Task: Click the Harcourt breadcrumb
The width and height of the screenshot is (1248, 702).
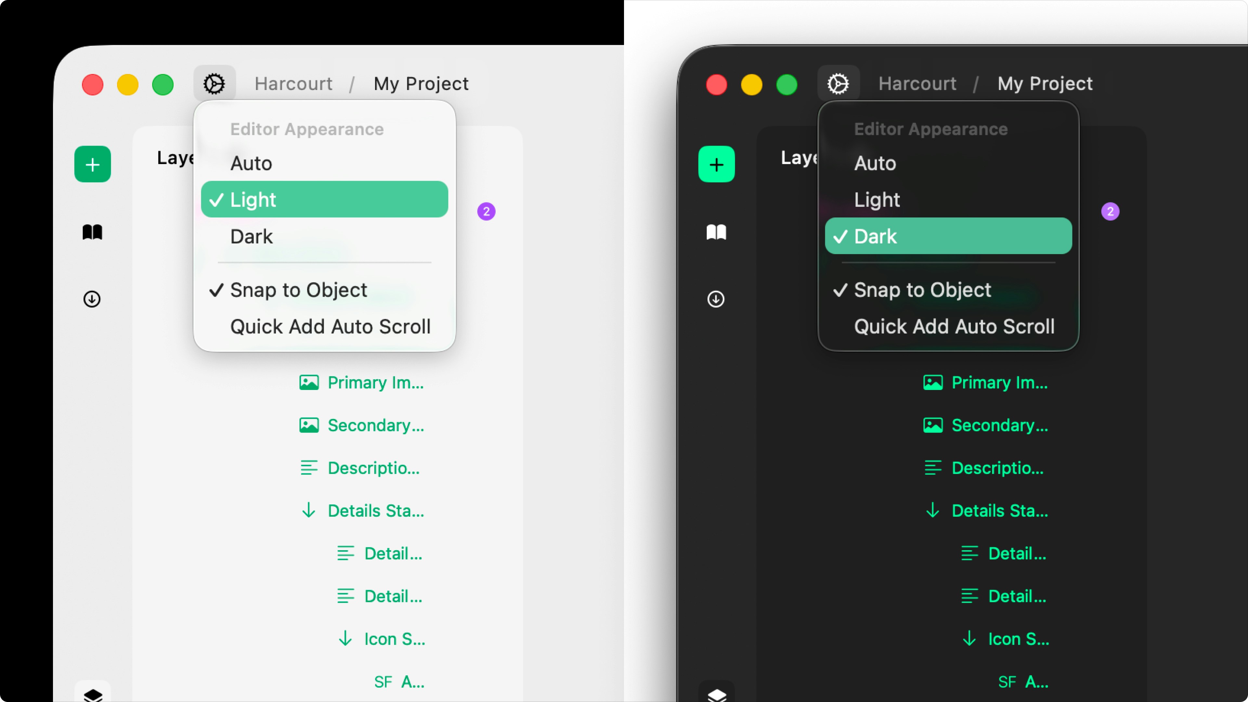Action: tap(293, 83)
